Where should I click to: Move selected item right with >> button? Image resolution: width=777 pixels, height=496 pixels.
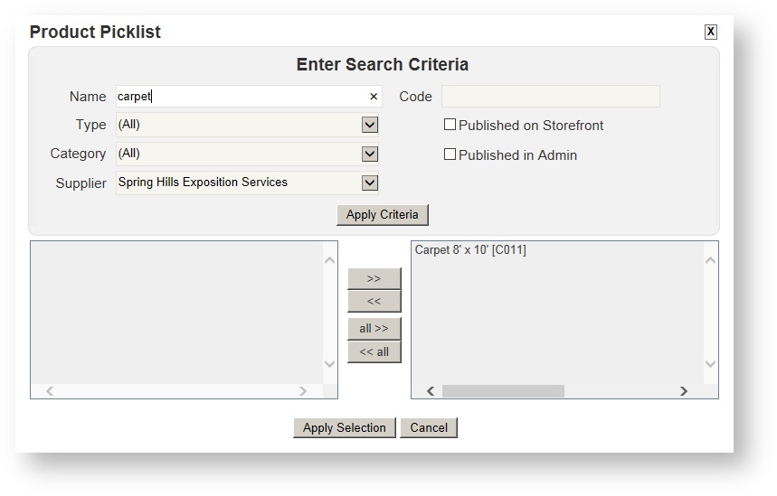pyautogui.click(x=374, y=278)
